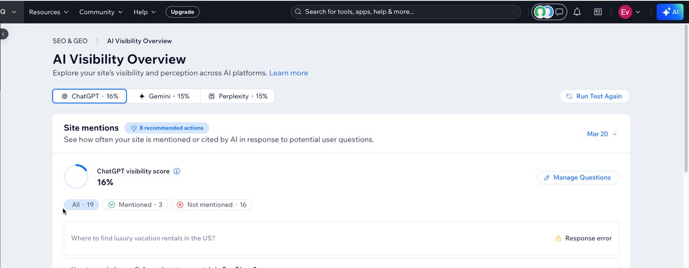Filter by Not mentioned 16
The image size is (689, 268).
click(x=211, y=205)
